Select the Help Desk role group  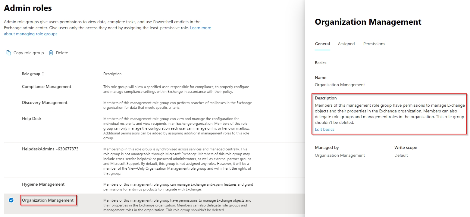click(x=32, y=119)
